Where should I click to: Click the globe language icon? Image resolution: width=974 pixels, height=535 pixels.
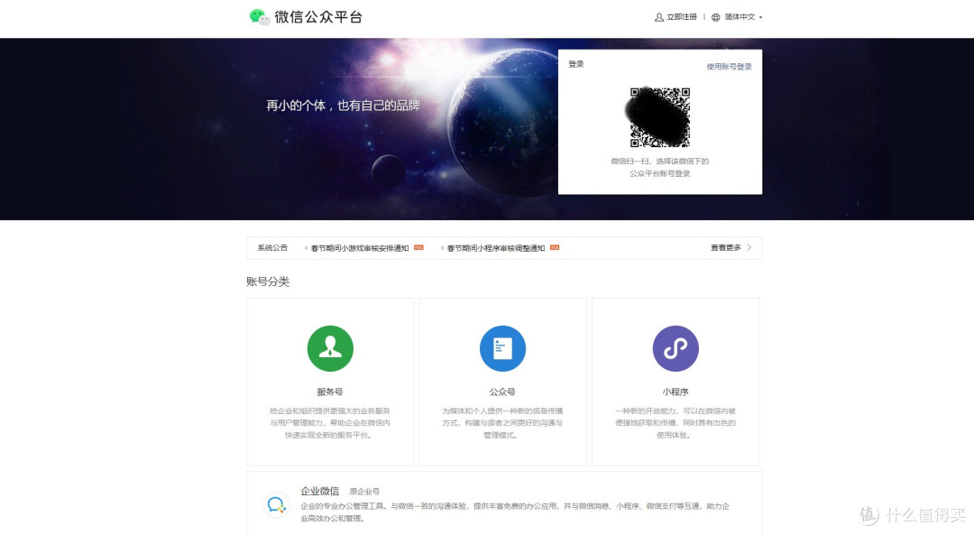[x=715, y=17]
